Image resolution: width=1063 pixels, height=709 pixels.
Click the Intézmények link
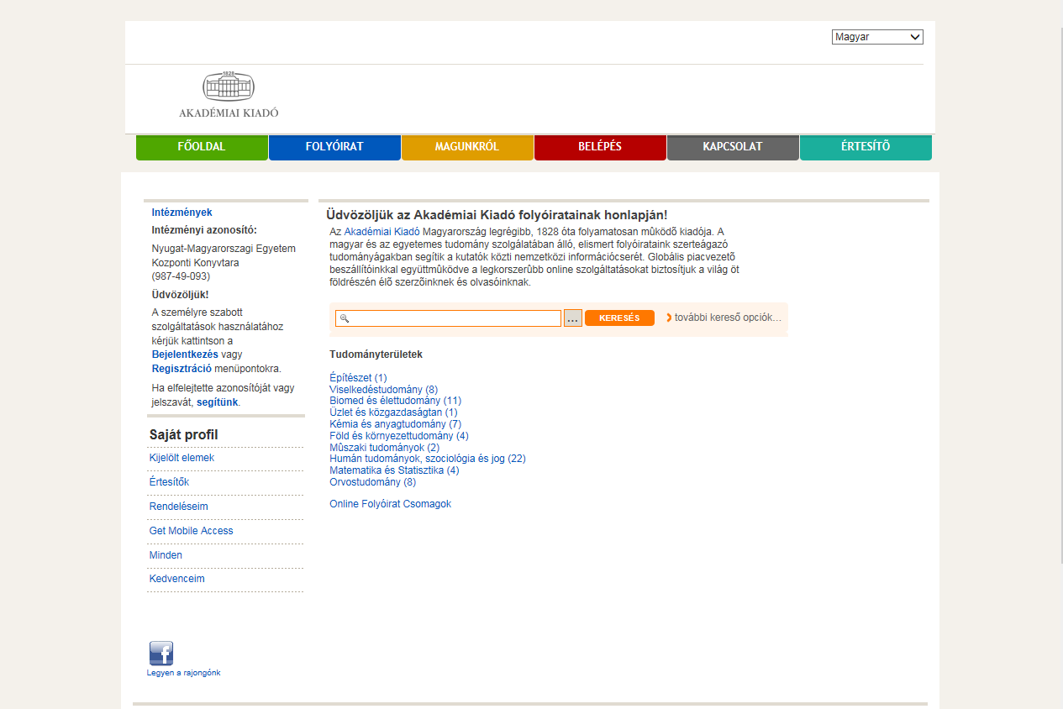182,213
